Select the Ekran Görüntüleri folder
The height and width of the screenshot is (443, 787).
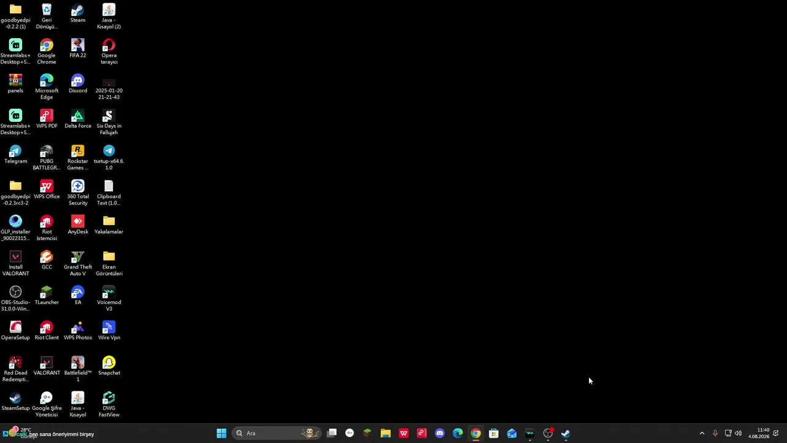point(109,263)
